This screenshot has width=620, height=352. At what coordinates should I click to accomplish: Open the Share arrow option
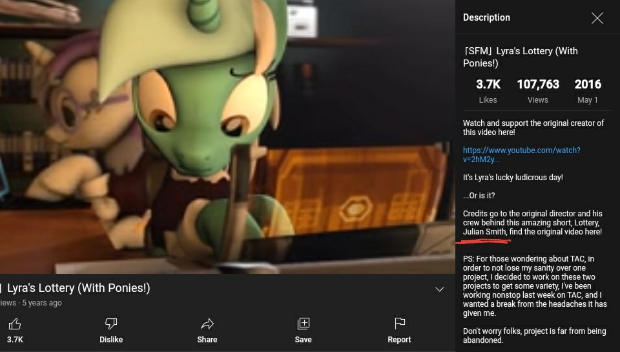207,324
